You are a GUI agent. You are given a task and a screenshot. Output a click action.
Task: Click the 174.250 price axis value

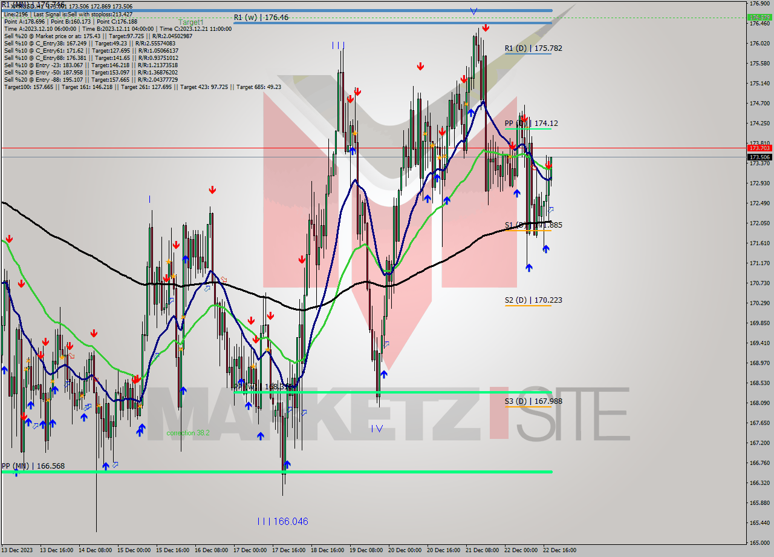759,123
